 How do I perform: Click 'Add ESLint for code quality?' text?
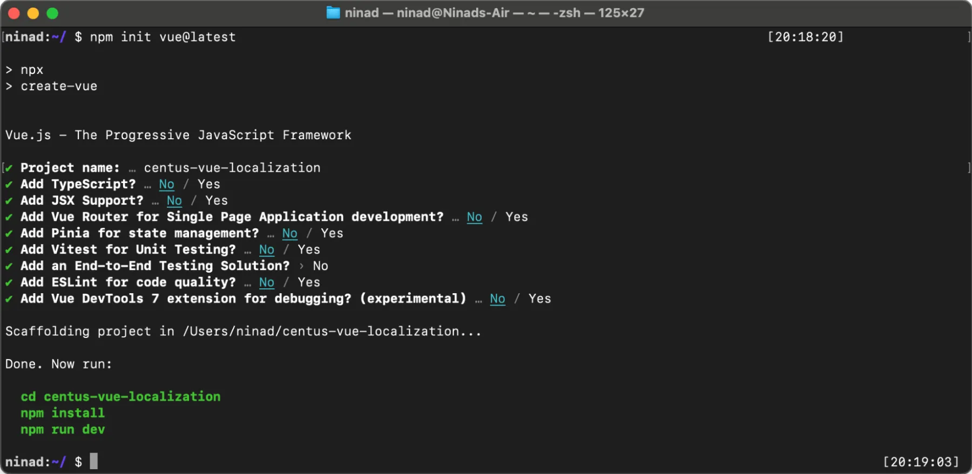pyautogui.click(x=128, y=282)
